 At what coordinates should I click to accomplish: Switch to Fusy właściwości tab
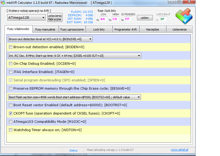(18, 29)
